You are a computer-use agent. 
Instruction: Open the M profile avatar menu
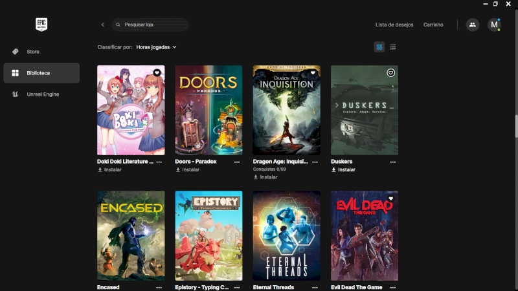click(x=494, y=25)
